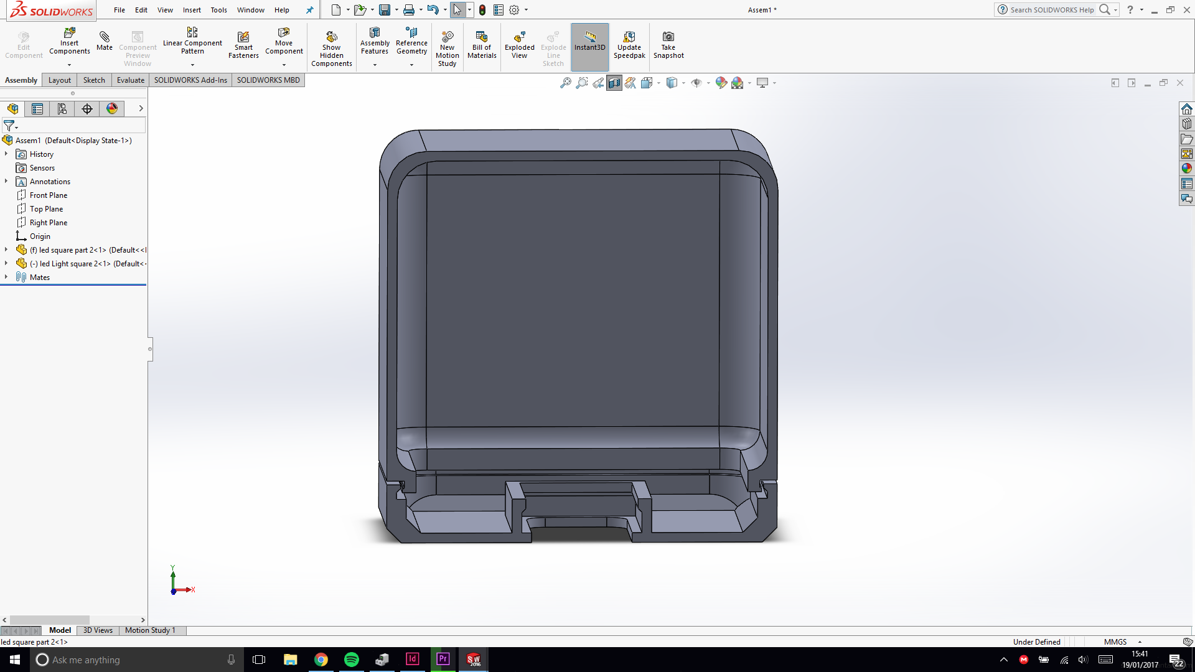Open Reference Geometry tool

(411, 41)
